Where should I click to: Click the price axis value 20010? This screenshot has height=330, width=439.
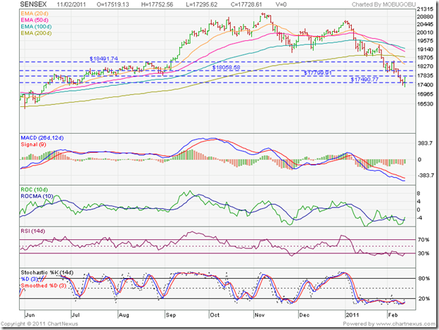point(425,32)
